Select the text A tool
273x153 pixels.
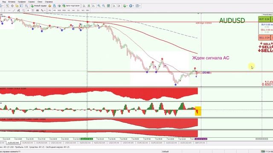pos(28,10)
